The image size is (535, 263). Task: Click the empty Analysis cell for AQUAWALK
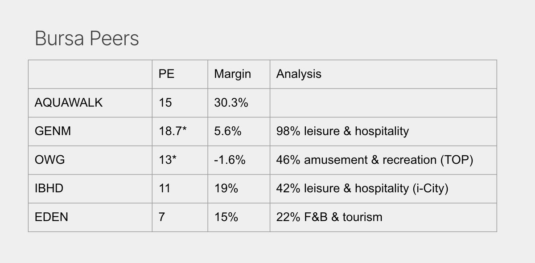(x=383, y=103)
